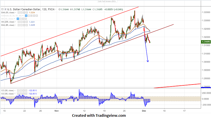The height and width of the screenshot is (121, 211).
Task: Show the hidden Ichimoku indicator
Action: pyautogui.click(x=26, y=16)
